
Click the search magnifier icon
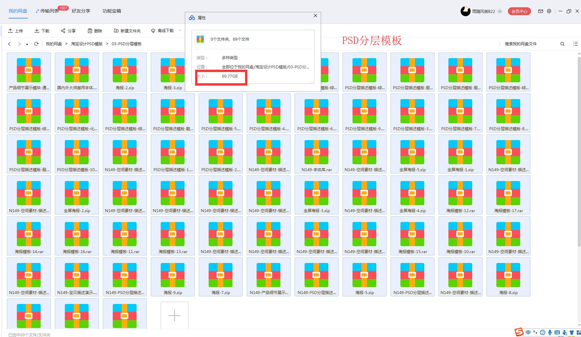point(562,44)
